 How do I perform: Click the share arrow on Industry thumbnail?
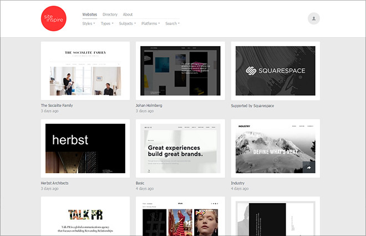click(x=309, y=167)
